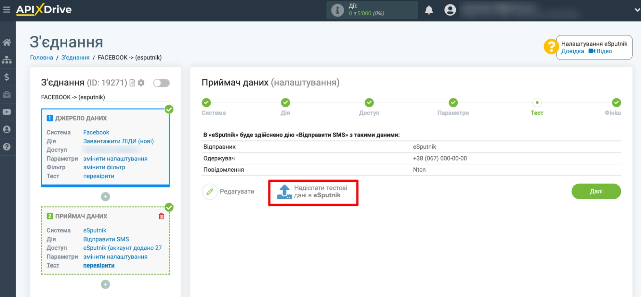Click the Facebook system link
The width and height of the screenshot is (641, 297).
pyautogui.click(x=96, y=132)
